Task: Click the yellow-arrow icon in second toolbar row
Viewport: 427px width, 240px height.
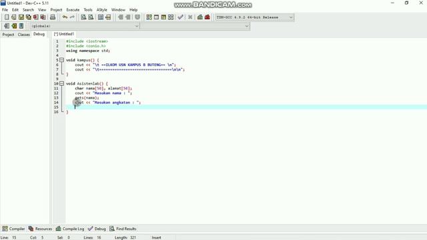Action: [14, 26]
